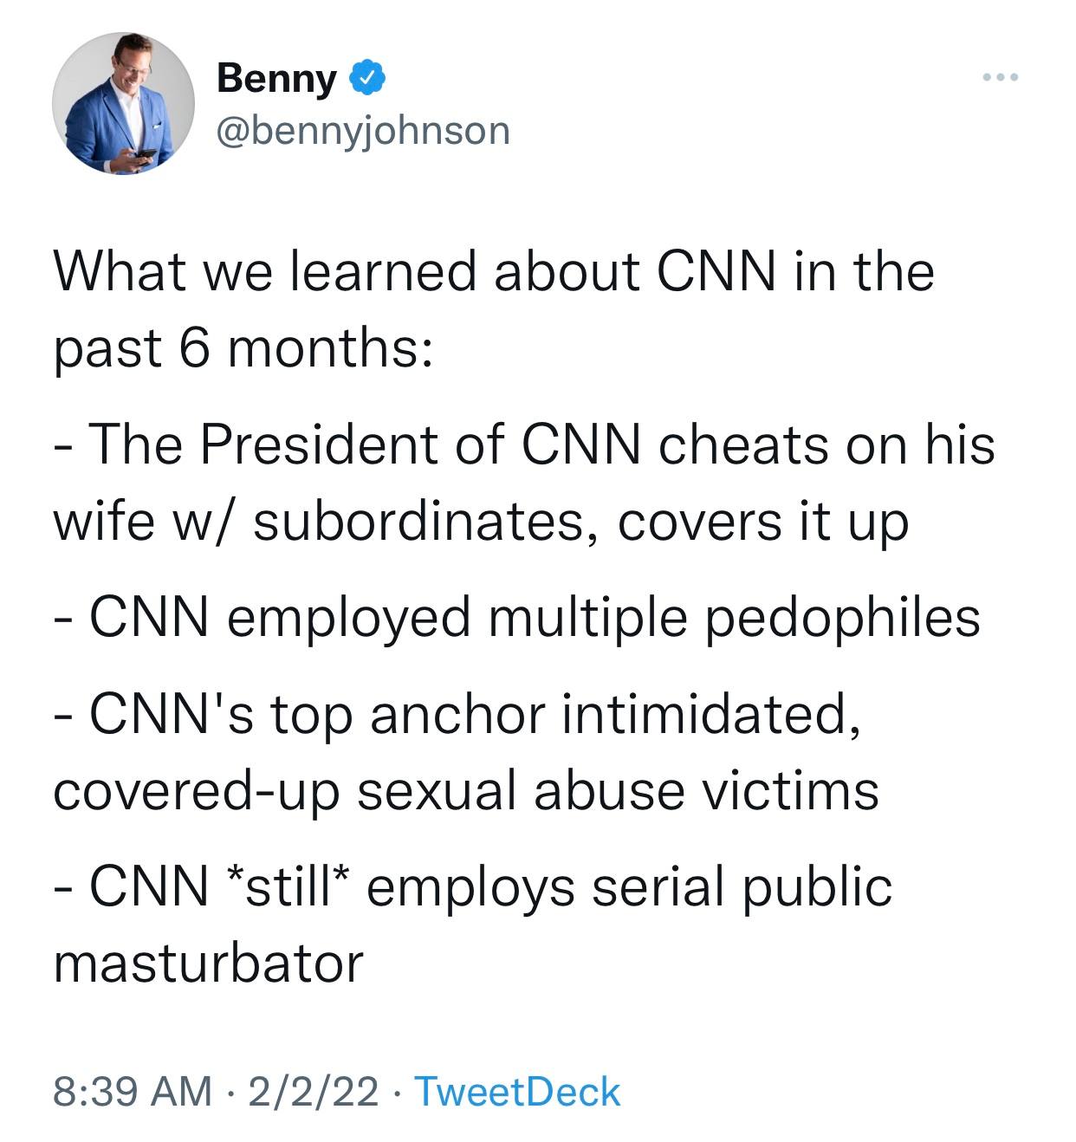The height and width of the screenshot is (1142, 1076).
Task: Open the TweetDeck source link
Action: [x=517, y=1092]
